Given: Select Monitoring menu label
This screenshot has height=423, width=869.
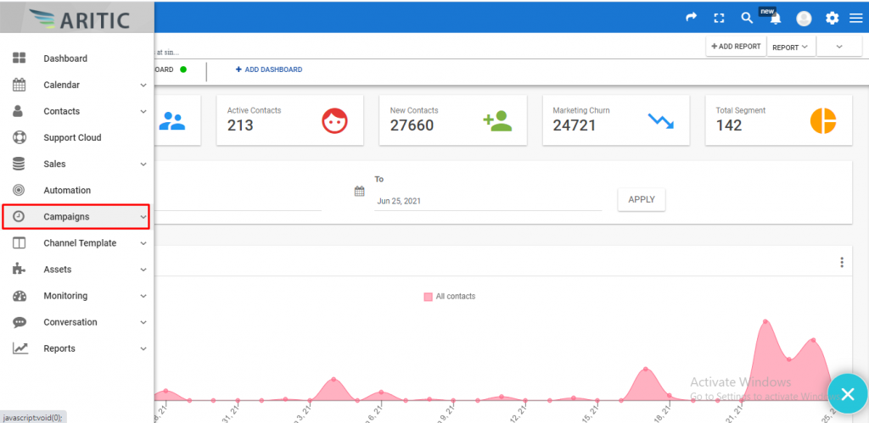Looking at the screenshot, I should pos(65,296).
